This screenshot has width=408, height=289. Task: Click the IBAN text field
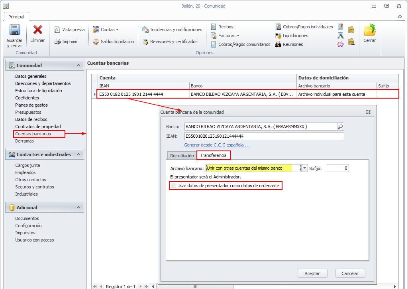(264, 136)
